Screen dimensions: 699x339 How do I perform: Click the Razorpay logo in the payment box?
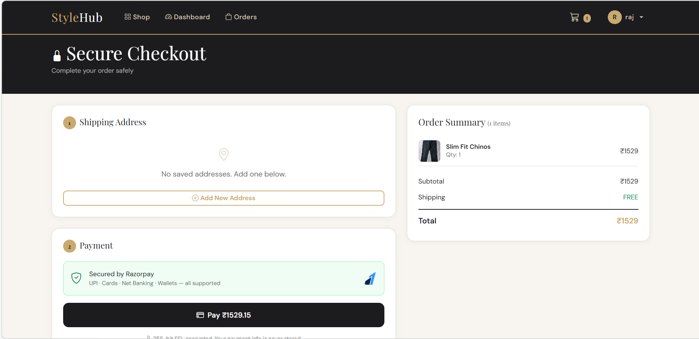(370, 278)
